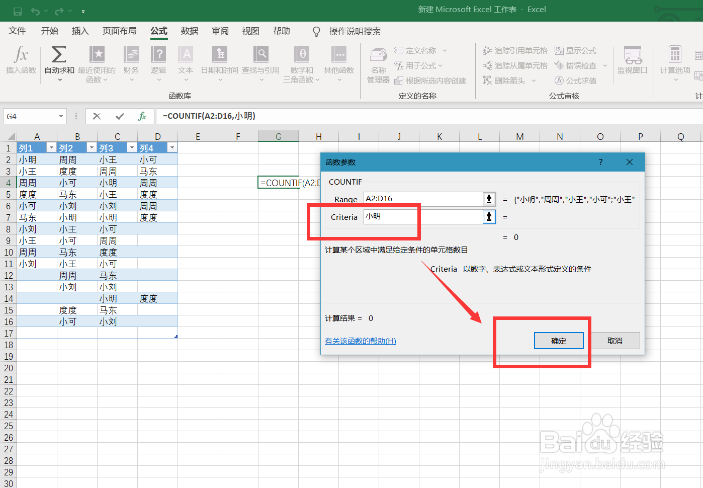Open More Functions (其他函数) list
The width and height of the screenshot is (703, 488).
(x=339, y=63)
